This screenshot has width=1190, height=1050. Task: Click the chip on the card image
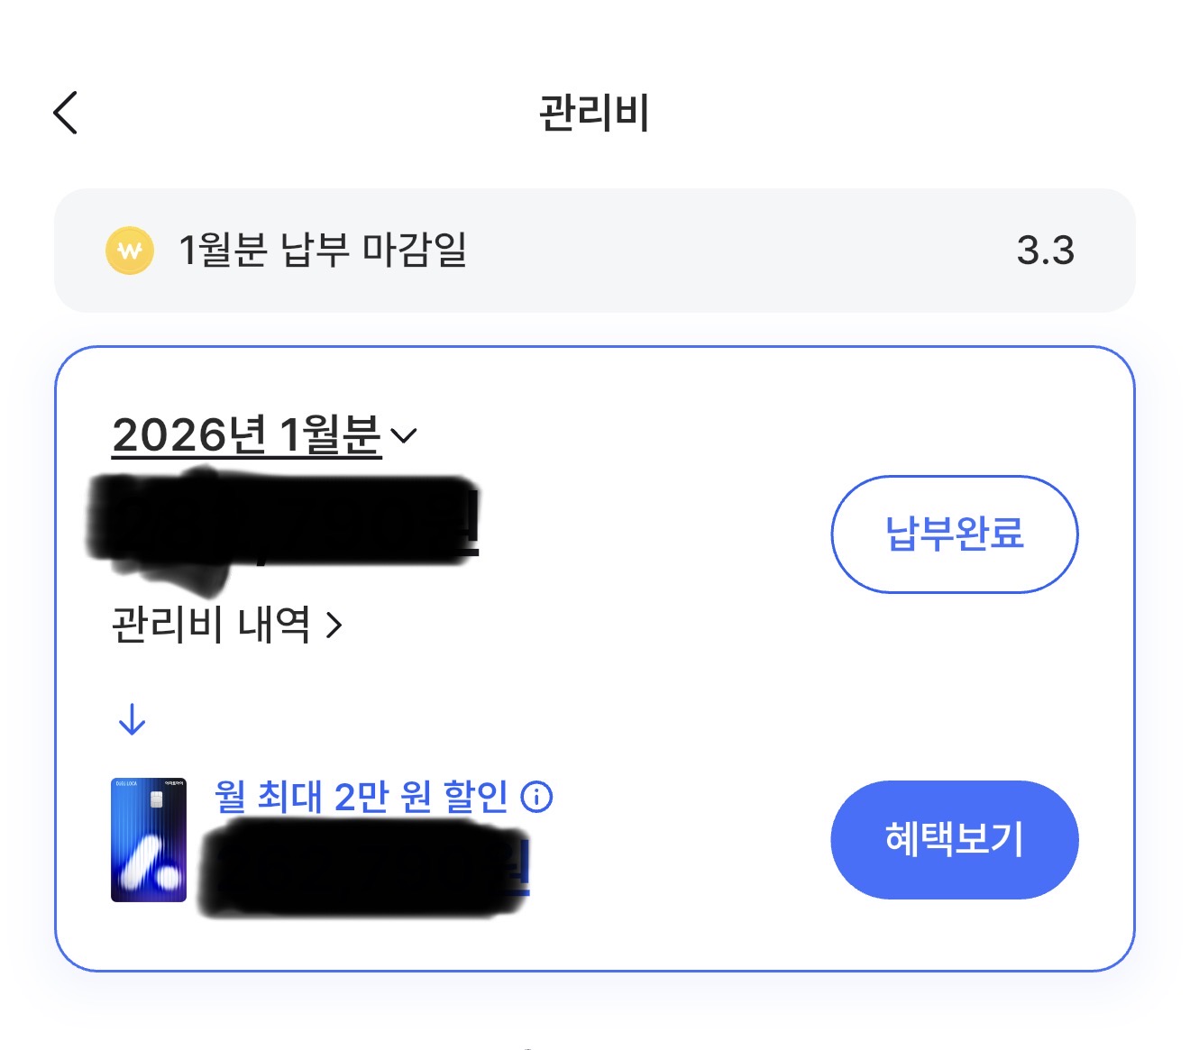156,799
